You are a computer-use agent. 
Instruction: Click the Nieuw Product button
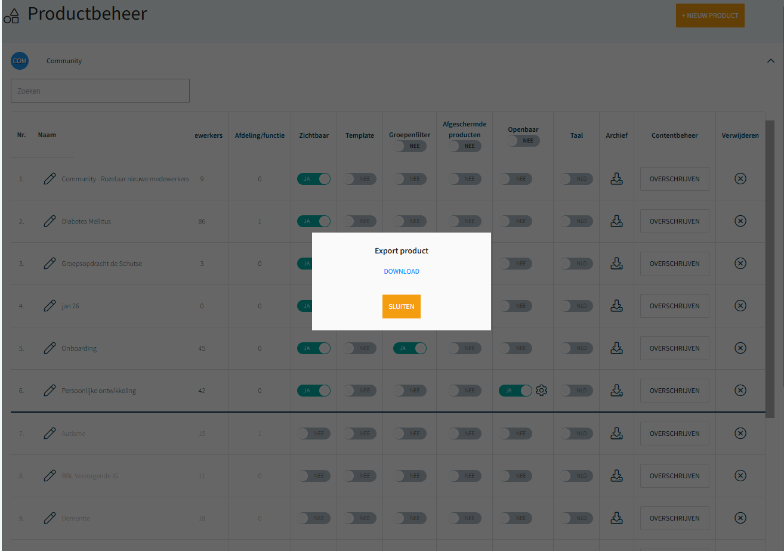point(710,16)
